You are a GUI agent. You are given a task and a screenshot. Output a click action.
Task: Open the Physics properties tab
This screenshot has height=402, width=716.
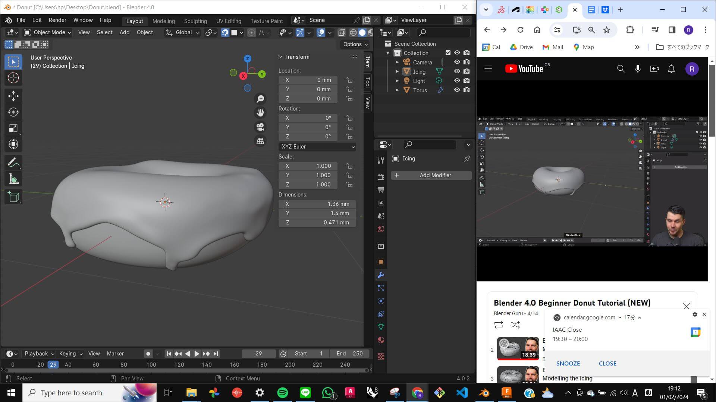point(381,301)
